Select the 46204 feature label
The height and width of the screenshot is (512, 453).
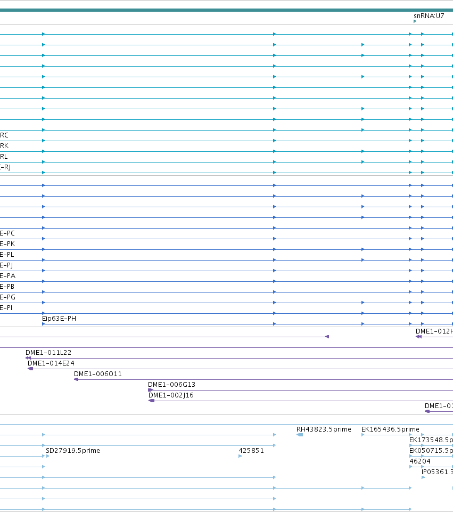pos(420,461)
